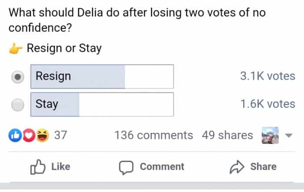
Task: Click the red heart Love reaction icon
Action: (x=28, y=135)
